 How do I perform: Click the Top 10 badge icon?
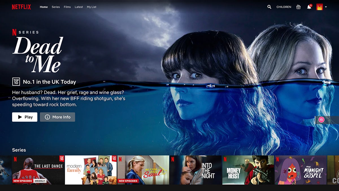[16, 82]
